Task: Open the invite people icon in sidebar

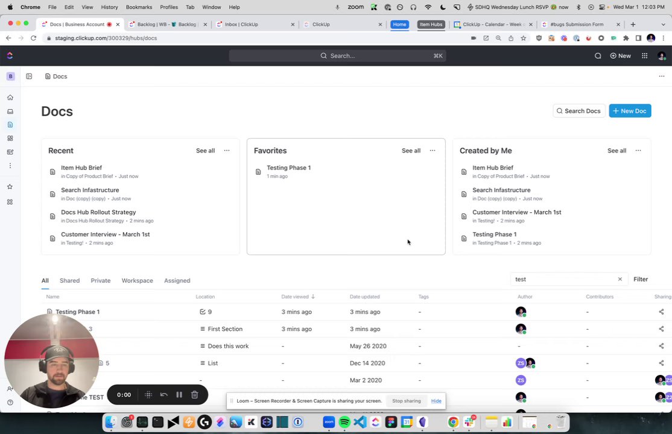Action: click(x=10, y=389)
